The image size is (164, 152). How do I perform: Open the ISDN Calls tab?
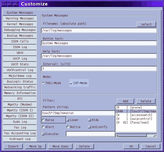(20, 41)
